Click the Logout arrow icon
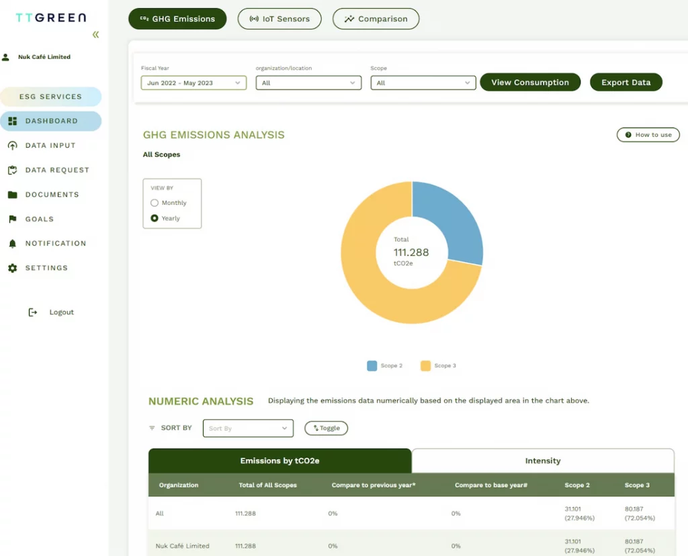This screenshot has width=688, height=556. pos(32,312)
